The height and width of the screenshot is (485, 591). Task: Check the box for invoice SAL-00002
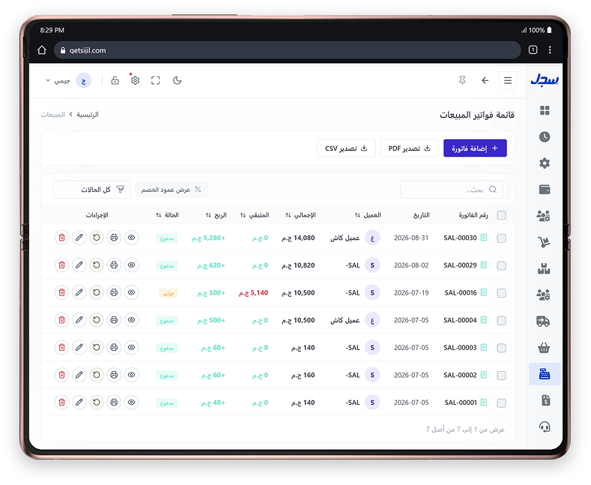[501, 376]
